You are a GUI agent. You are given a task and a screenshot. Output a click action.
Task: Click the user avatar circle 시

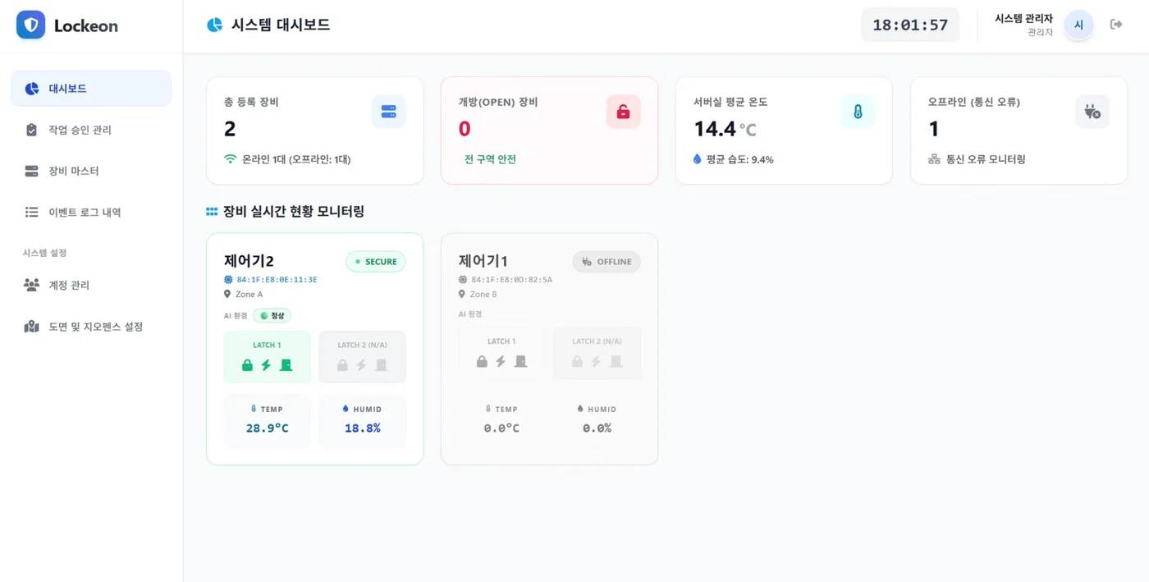coord(1078,25)
